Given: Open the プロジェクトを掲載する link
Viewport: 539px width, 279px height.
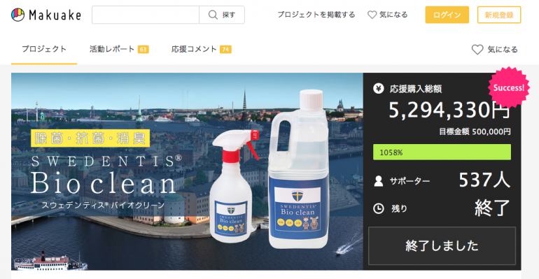Looking at the screenshot, I should tap(316, 15).
